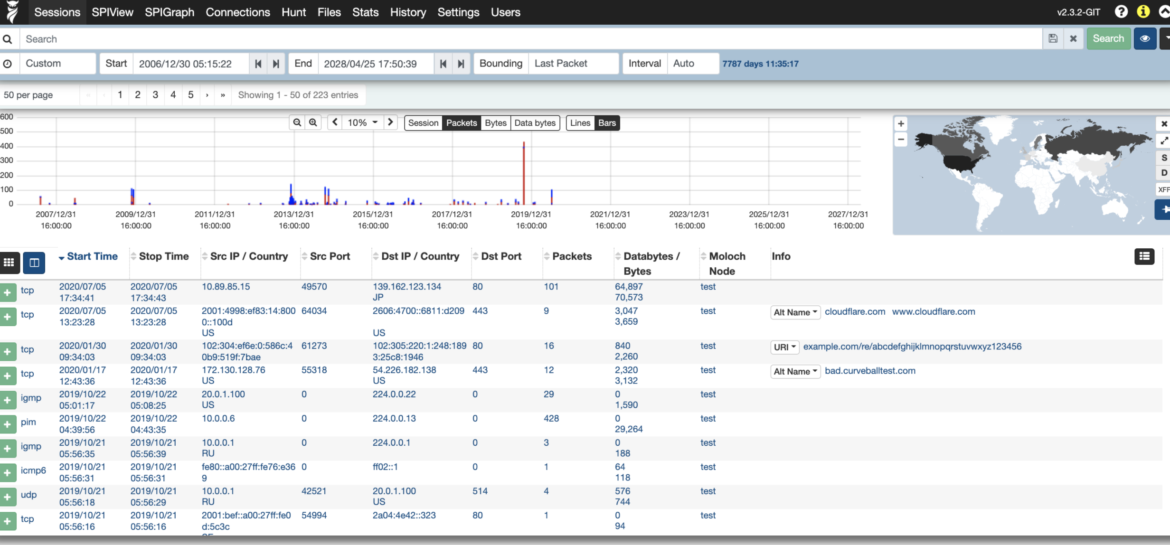Screen dimensions: 1170x545
Task: Click the save expression floppy icon
Action: [1053, 38]
